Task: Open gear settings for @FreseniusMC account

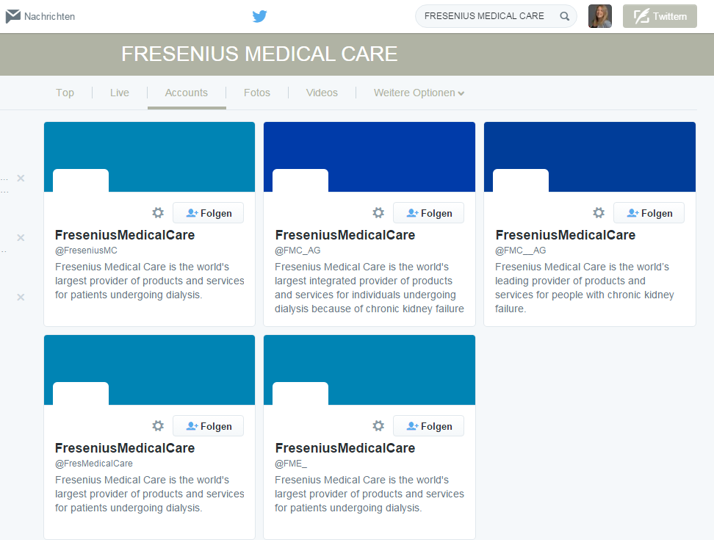Action: pyautogui.click(x=158, y=213)
